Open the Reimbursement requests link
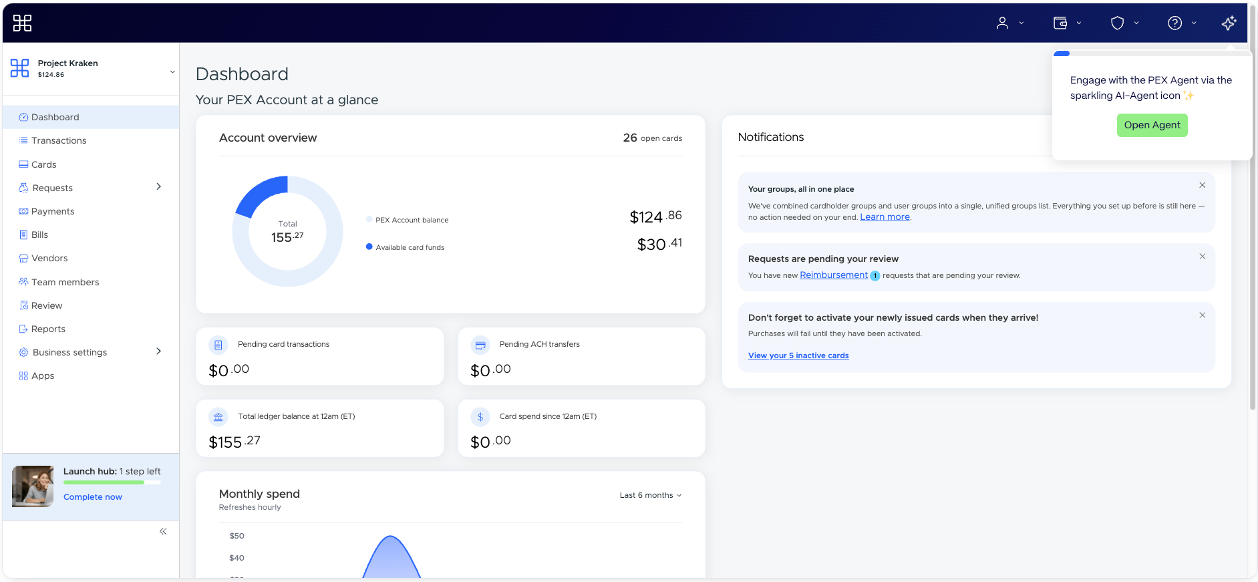 (x=834, y=275)
